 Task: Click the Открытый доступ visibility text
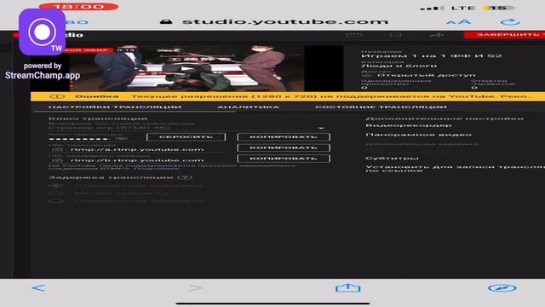426,75
